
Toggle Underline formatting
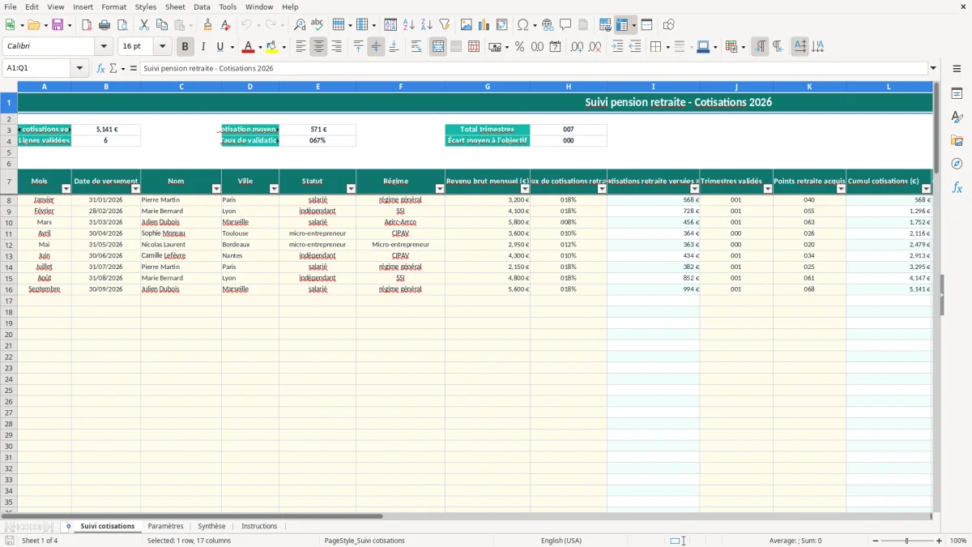tap(220, 47)
